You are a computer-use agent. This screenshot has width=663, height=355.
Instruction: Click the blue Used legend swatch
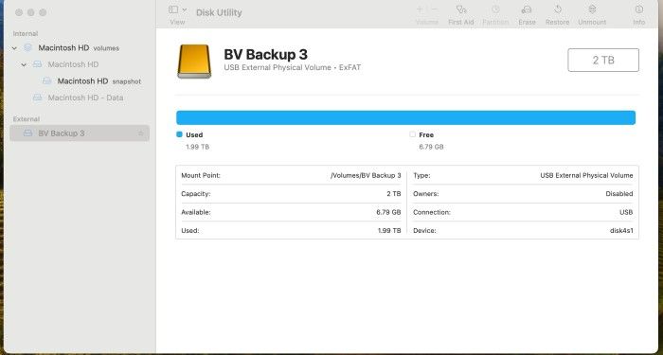tap(179, 134)
